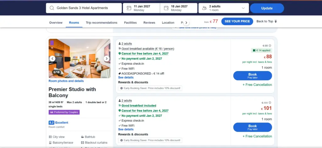Click Free Cancellation under €101 offer
This screenshot has height=148, width=322.
click(257, 136)
